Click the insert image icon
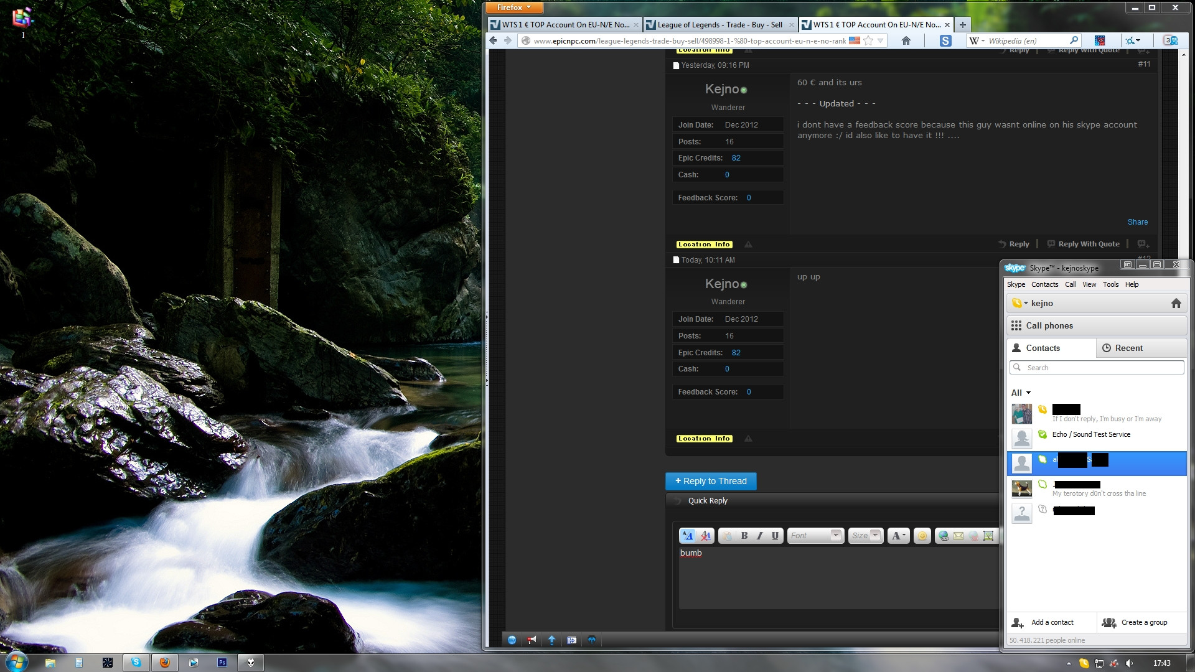The image size is (1195, 672). (x=988, y=535)
